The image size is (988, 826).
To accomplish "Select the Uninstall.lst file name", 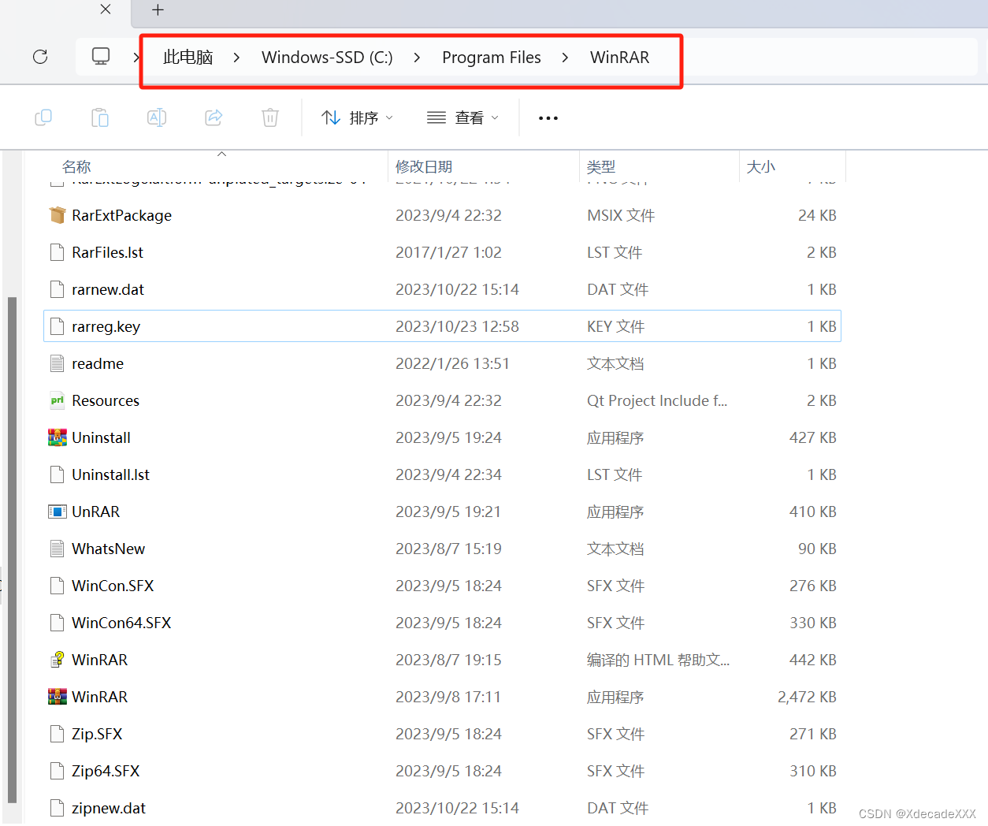I will point(110,474).
